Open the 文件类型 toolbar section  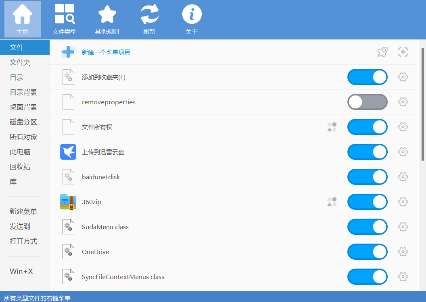pyautogui.click(x=65, y=18)
